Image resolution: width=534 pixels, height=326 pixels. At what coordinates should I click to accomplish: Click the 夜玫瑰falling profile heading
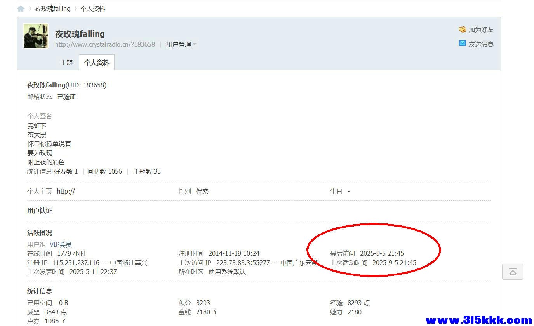(80, 34)
